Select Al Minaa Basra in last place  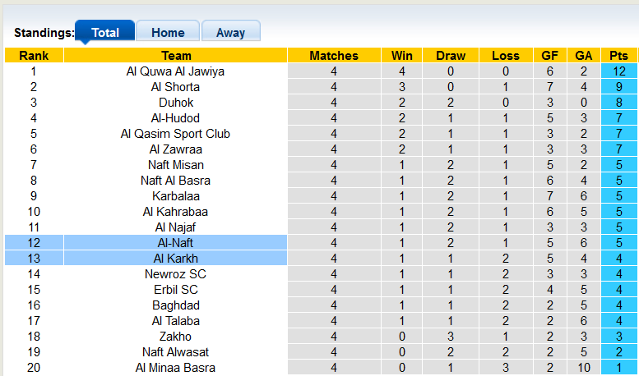click(x=175, y=368)
